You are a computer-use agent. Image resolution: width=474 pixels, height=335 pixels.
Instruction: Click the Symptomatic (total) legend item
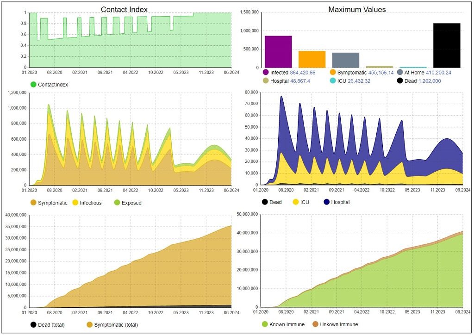pos(112,325)
